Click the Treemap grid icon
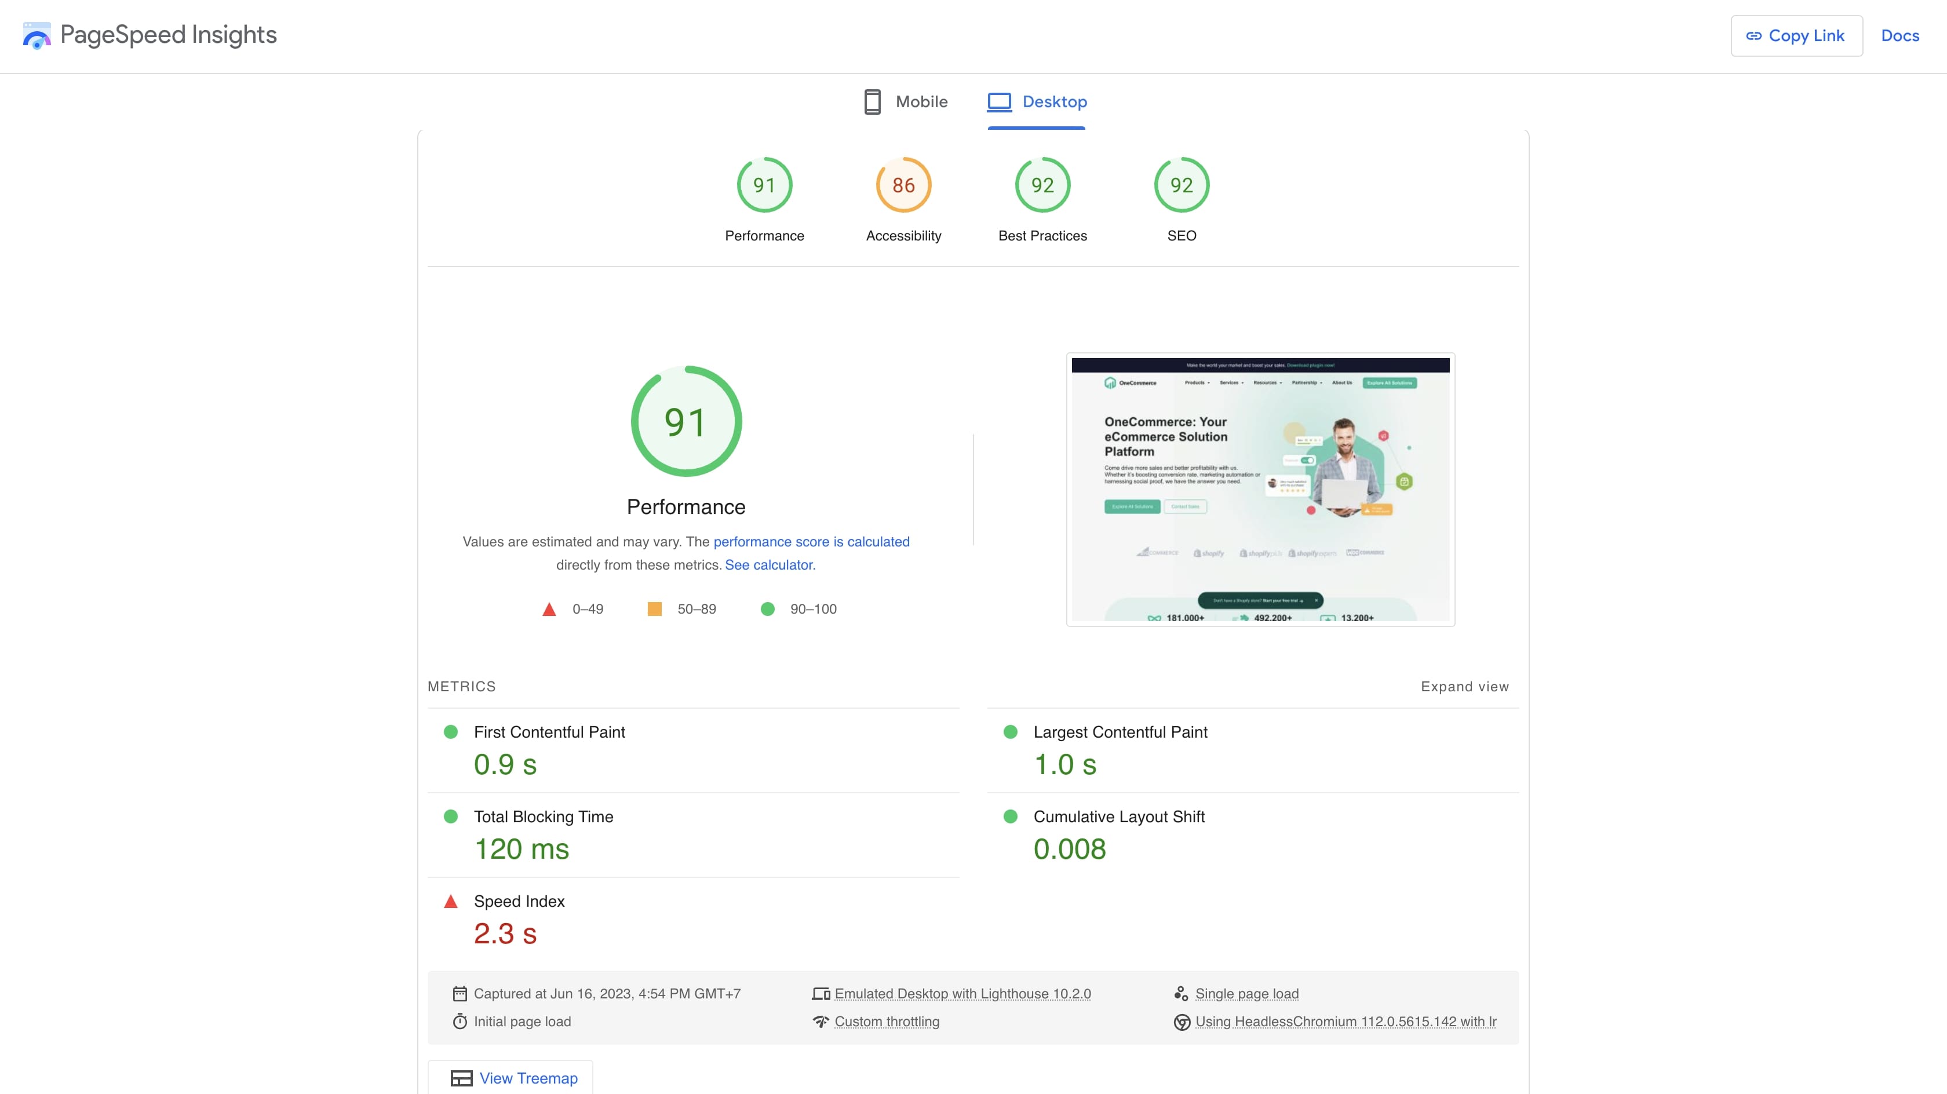The image size is (1947, 1094). click(x=461, y=1078)
